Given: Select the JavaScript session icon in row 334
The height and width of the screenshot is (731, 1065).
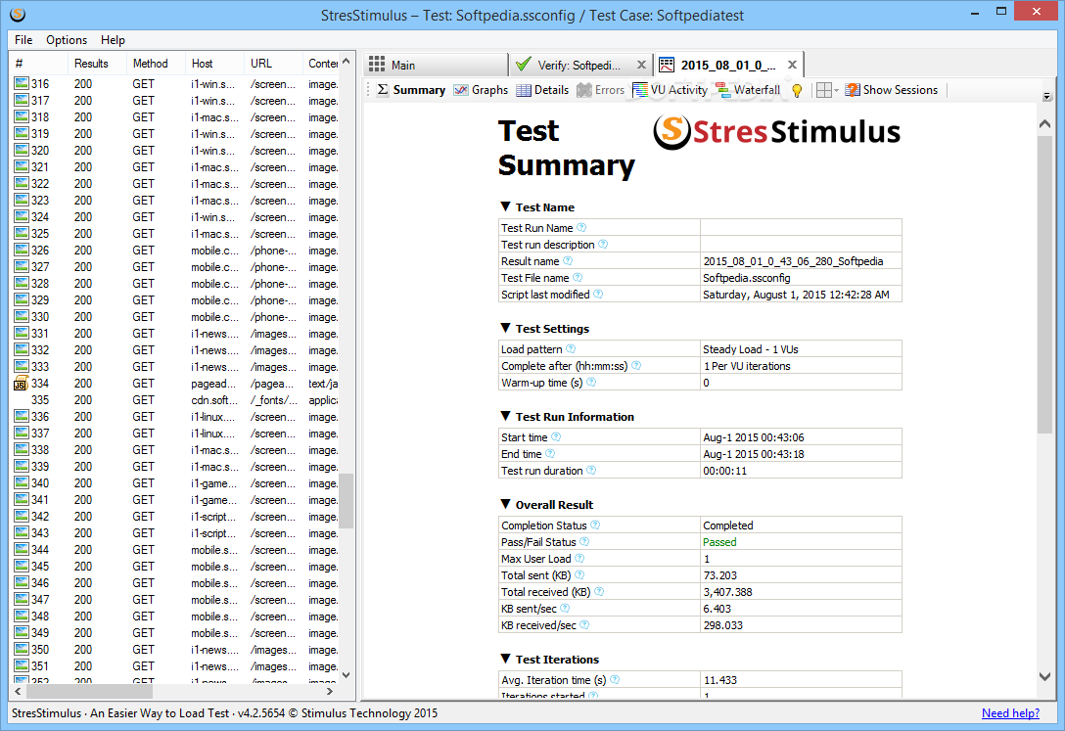Looking at the screenshot, I should (x=22, y=383).
